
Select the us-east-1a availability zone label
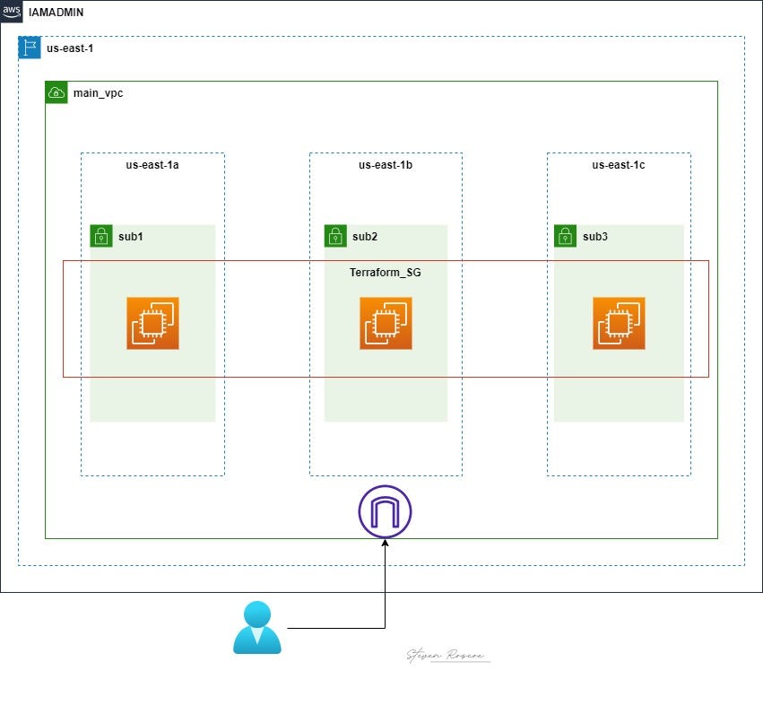pyautogui.click(x=152, y=164)
